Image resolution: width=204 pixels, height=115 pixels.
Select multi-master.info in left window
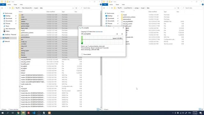point(26,84)
